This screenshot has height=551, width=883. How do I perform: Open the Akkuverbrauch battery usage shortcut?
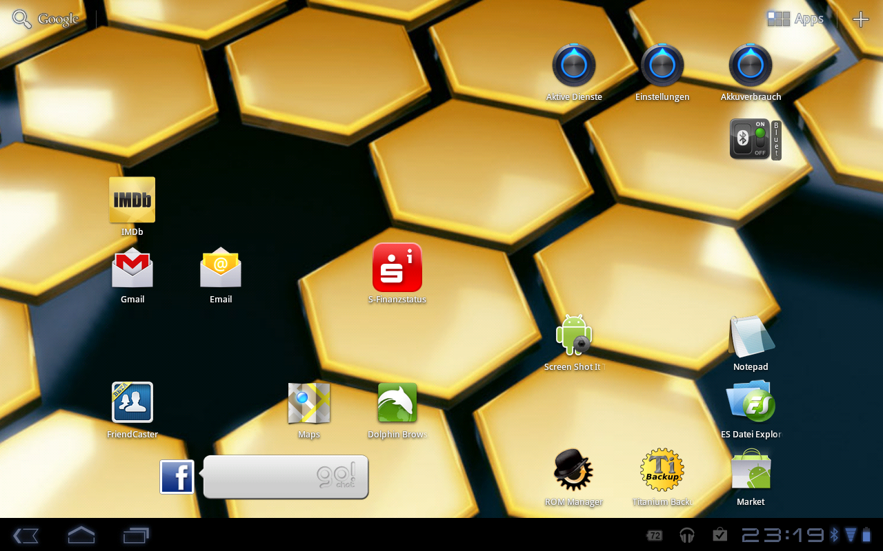coord(751,65)
